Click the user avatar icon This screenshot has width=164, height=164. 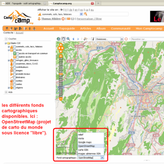39,19
